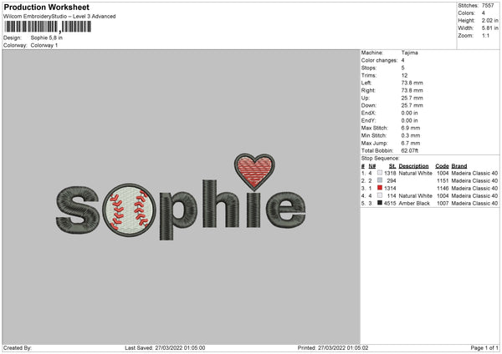Click the Height value 2.02 in
The image size is (502, 354).
pos(489,20)
